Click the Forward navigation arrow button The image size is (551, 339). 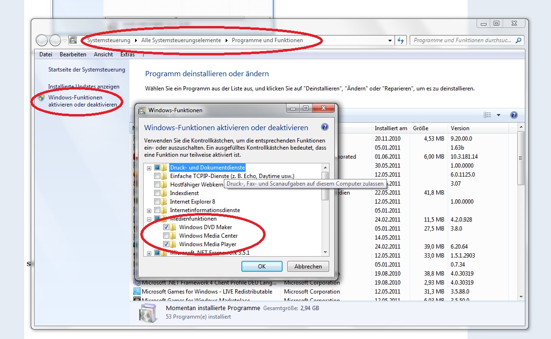click(55, 40)
